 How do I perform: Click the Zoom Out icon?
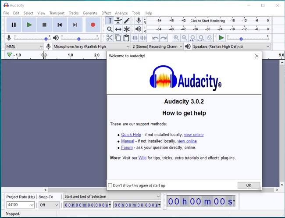click(184, 38)
